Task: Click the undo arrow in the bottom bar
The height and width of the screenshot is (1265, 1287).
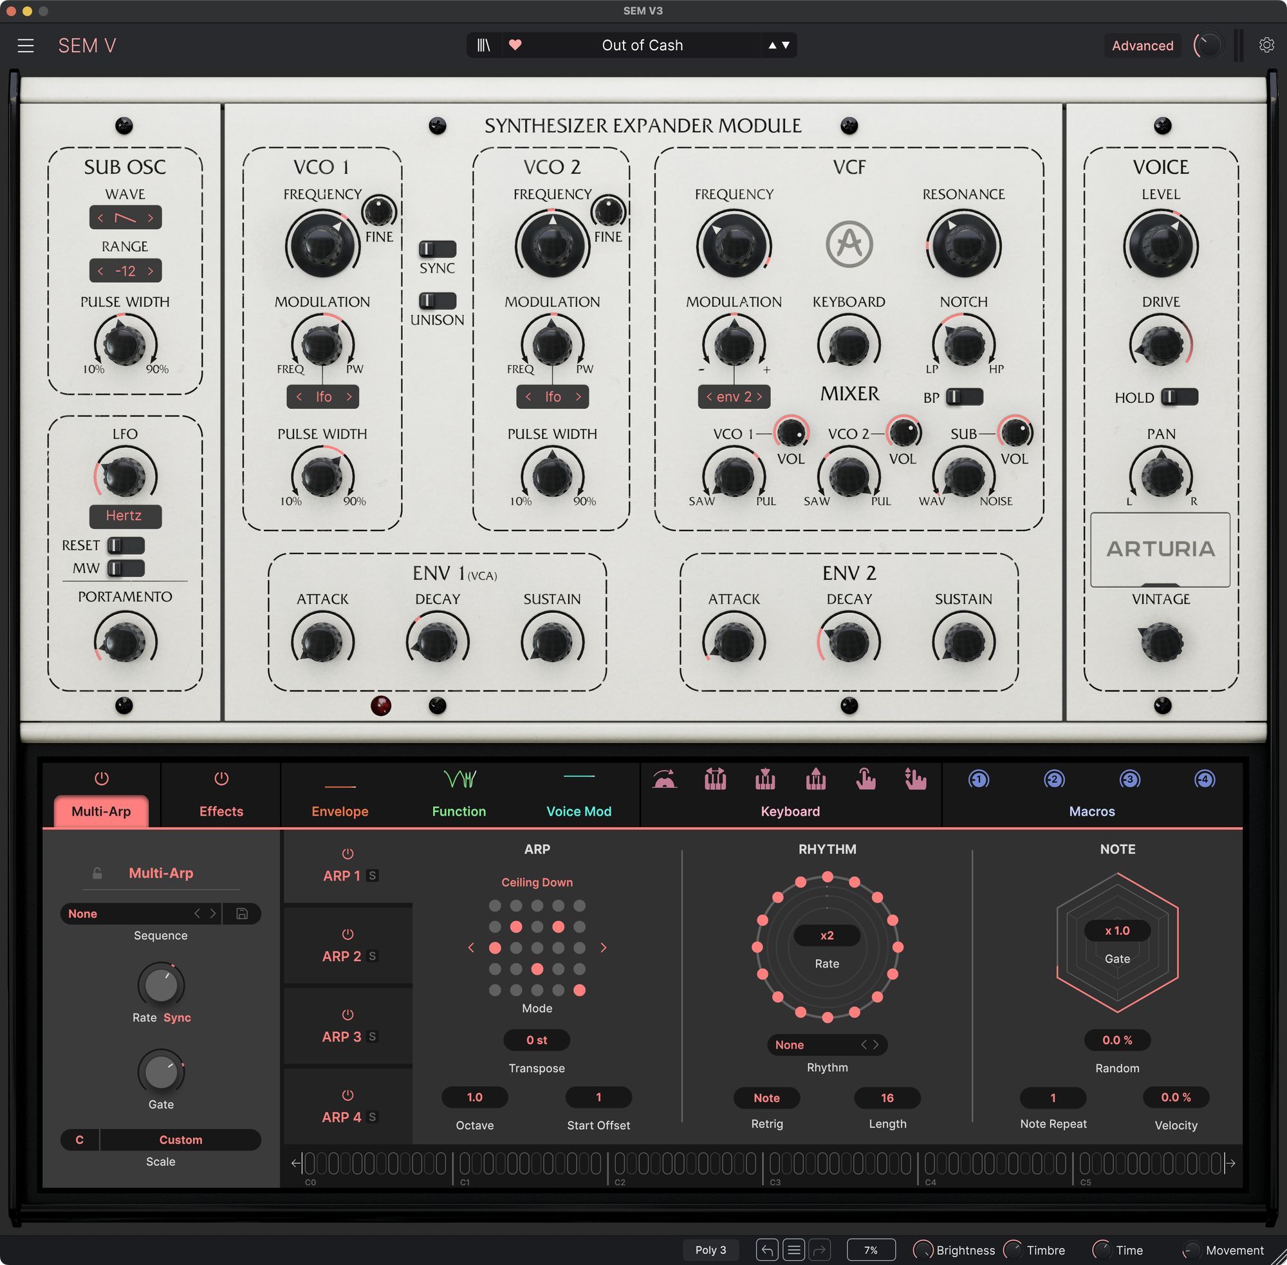Action: [x=766, y=1250]
